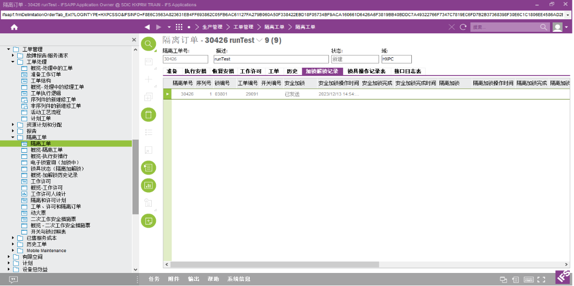Open 概览-加解锁历史记录 navigator item

(x=54, y=175)
